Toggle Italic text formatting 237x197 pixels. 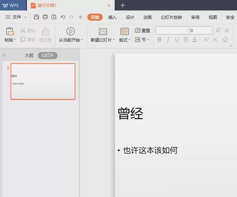click(168, 40)
